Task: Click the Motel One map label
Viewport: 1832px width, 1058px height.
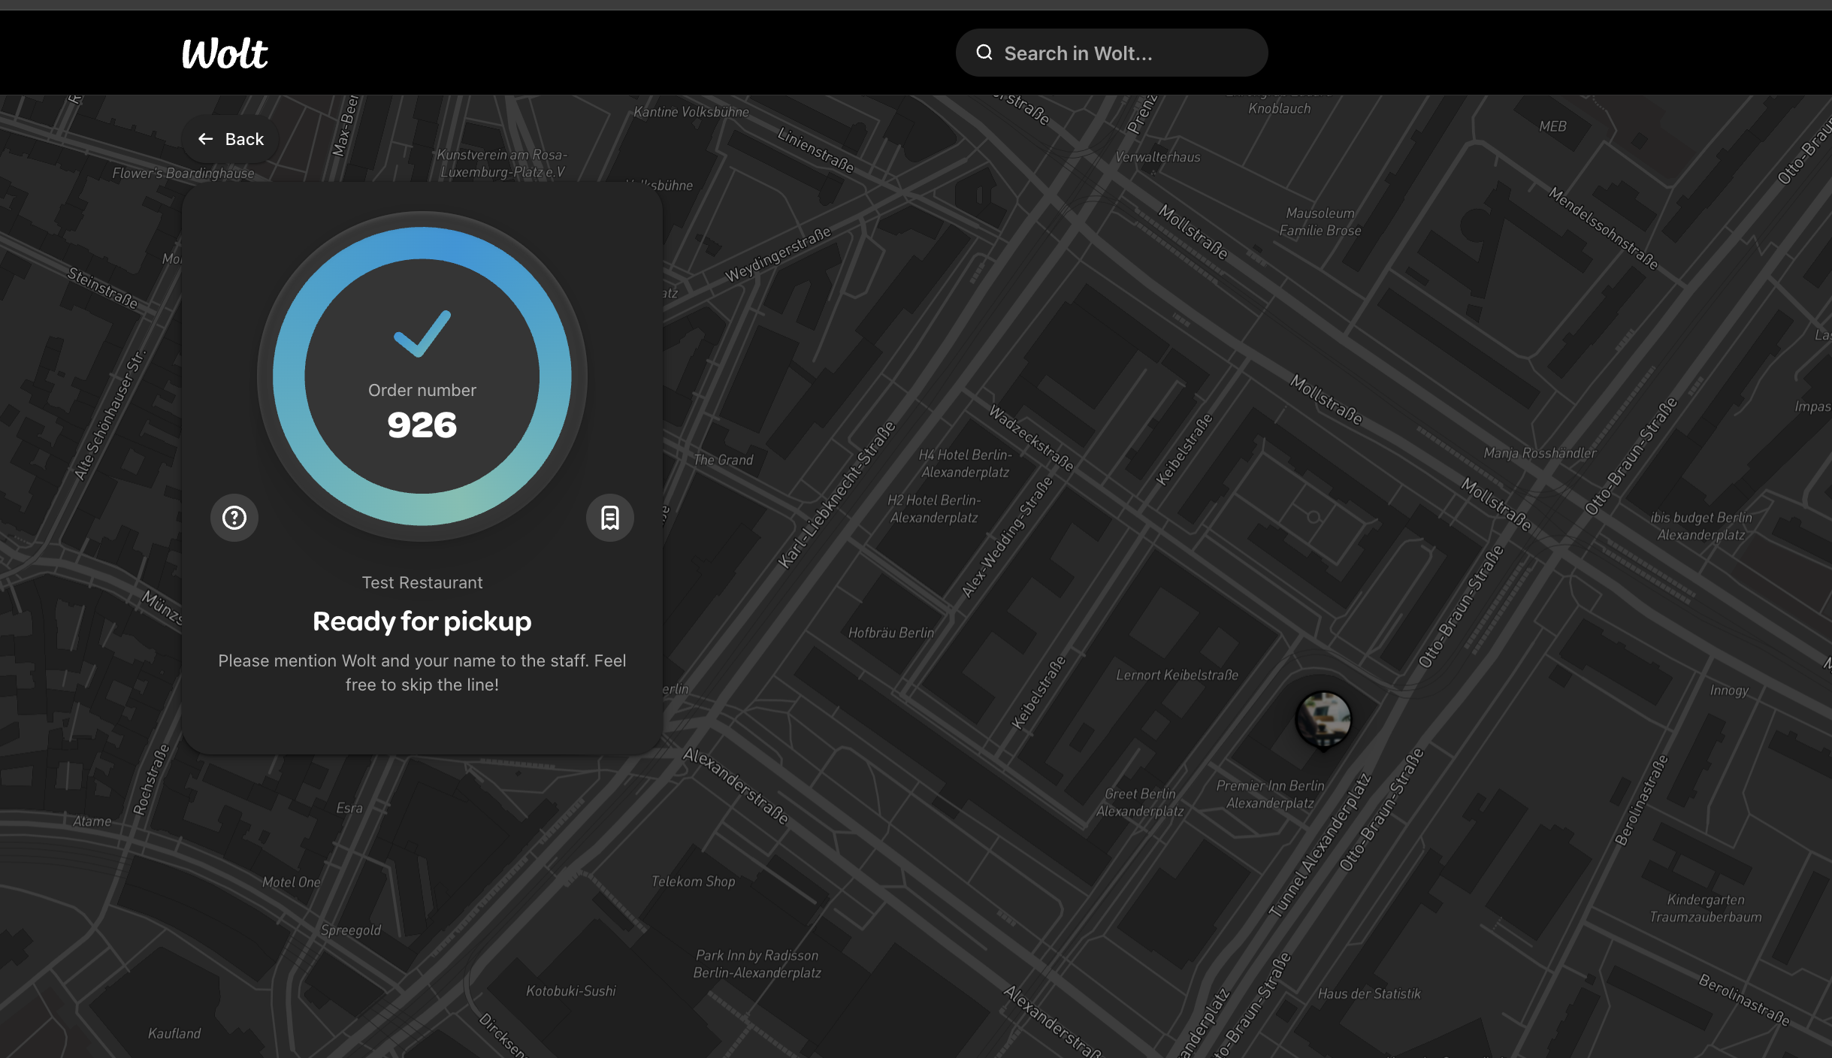Action: pyautogui.click(x=291, y=882)
